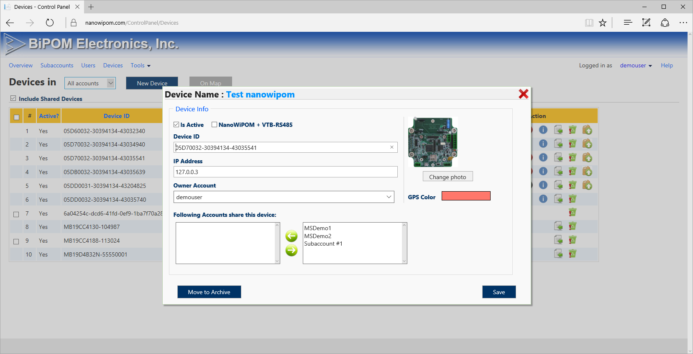Click recycle bin icon in row 2
Viewport: 693px width, 354px height.
(573, 144)
